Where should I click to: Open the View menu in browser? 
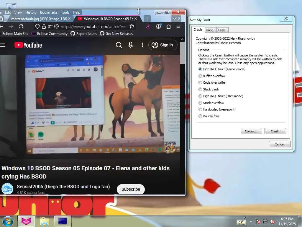coord(18,12)
